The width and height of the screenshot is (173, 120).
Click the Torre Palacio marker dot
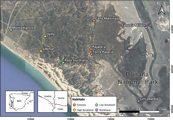[91, 54]
